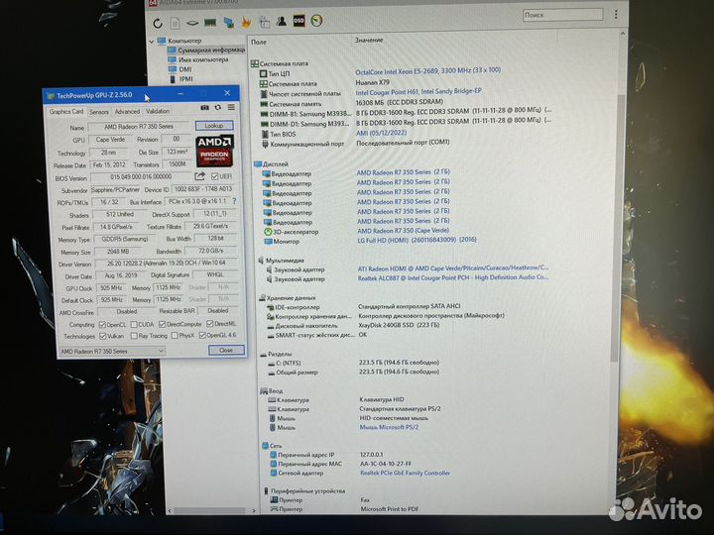The width and height of the screenshot is (714, 535).
Task: Select Имя компьютера in the tree
Action: 203,59
